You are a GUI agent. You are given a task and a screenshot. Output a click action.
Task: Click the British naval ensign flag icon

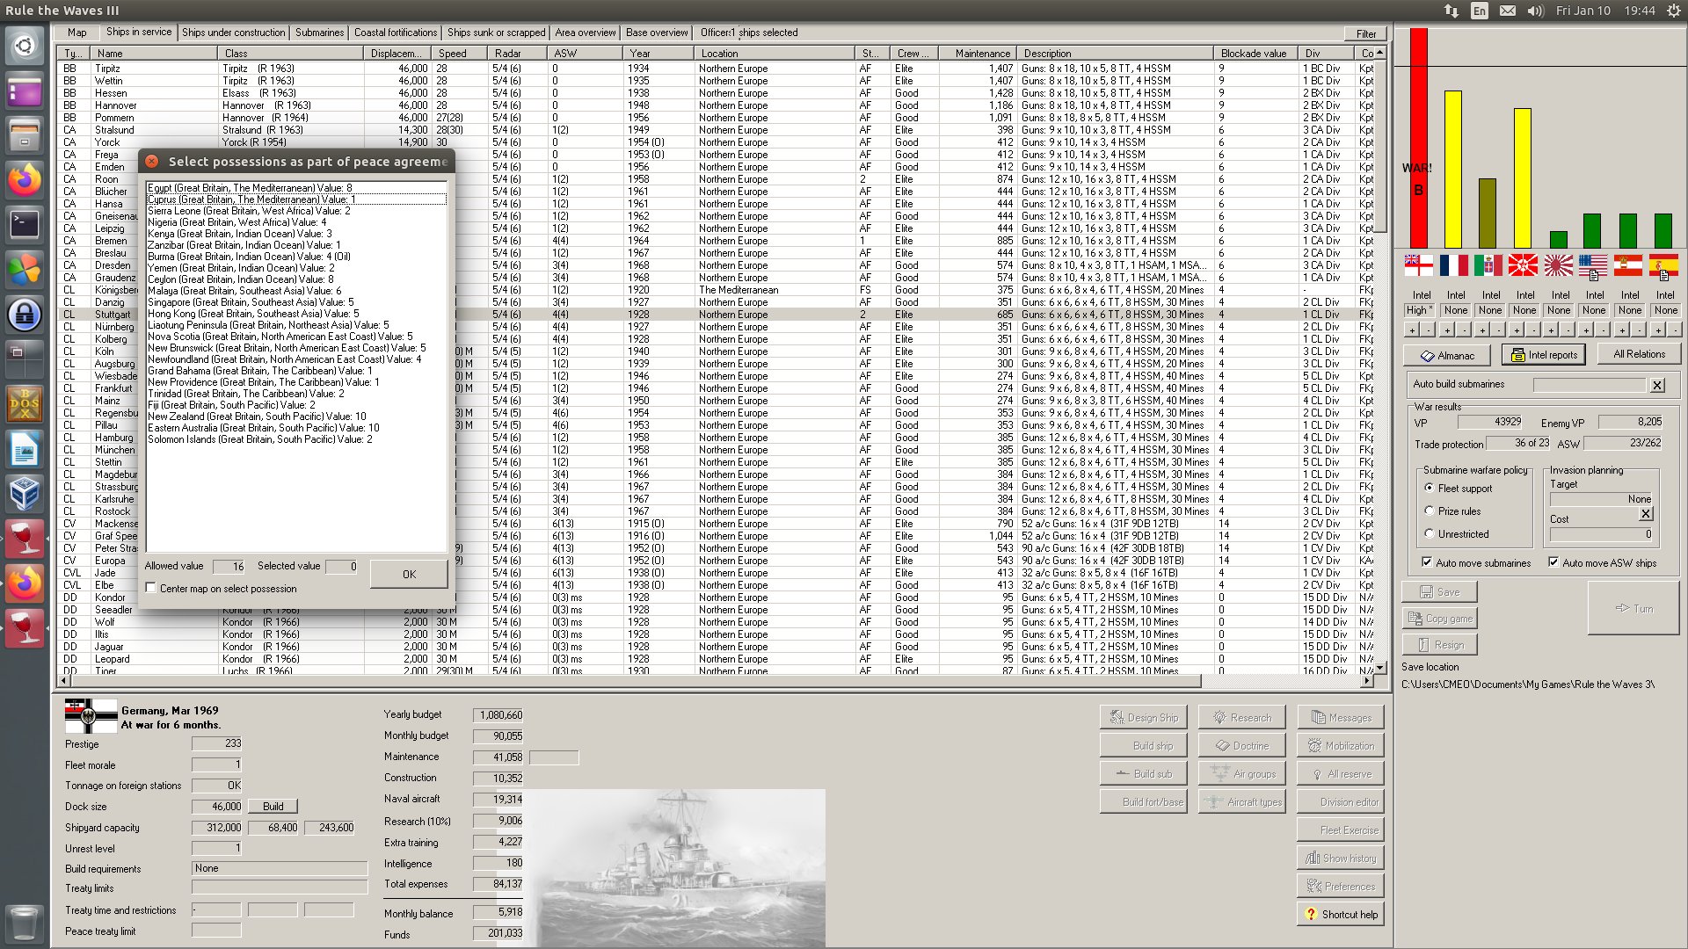[1418, 264]
